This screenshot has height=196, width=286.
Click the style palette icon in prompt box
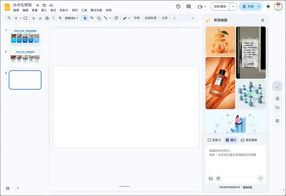218,179
